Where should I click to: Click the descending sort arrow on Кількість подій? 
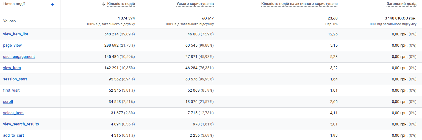click(x=104, y=4)
